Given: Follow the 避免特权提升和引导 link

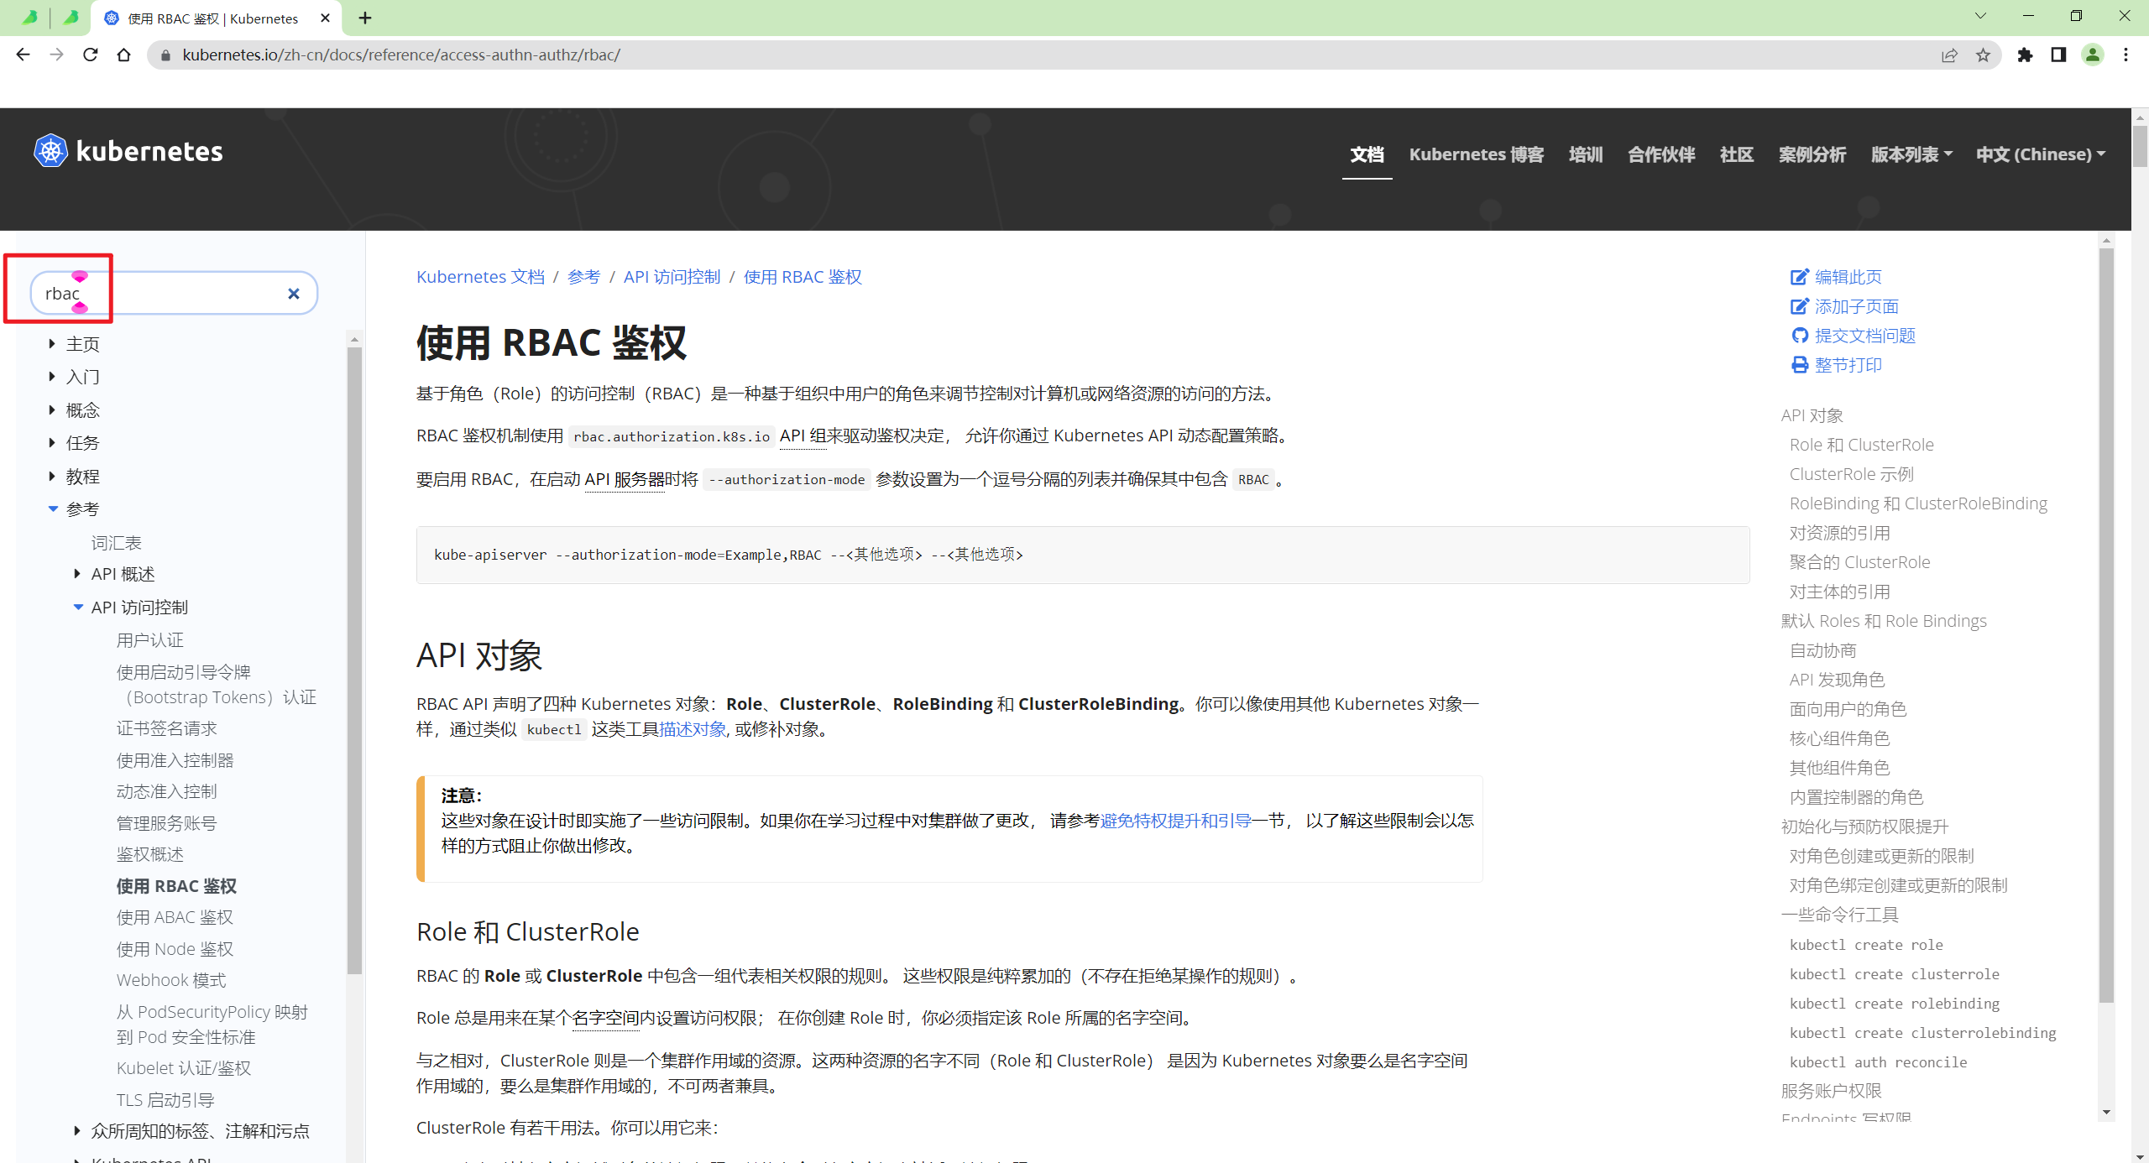Looking at the screenshot, I should tap(1175, 821).
